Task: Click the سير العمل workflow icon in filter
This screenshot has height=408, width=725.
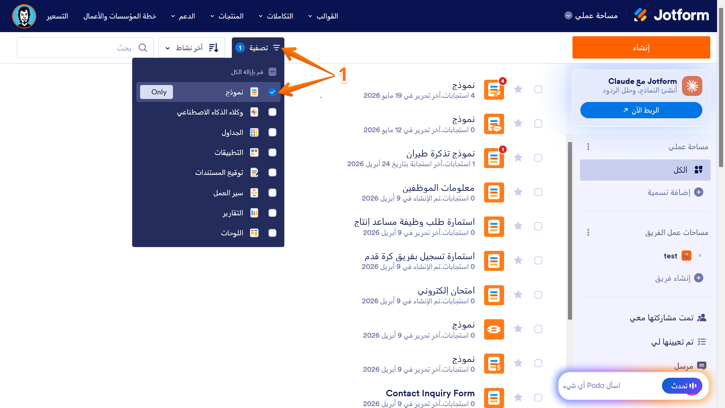Action: pos(254,193)
